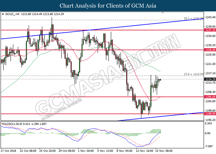Click the MACD values 0.413 -1.394 1.807
The image size is (216, 154).
(x=35, y=124)
